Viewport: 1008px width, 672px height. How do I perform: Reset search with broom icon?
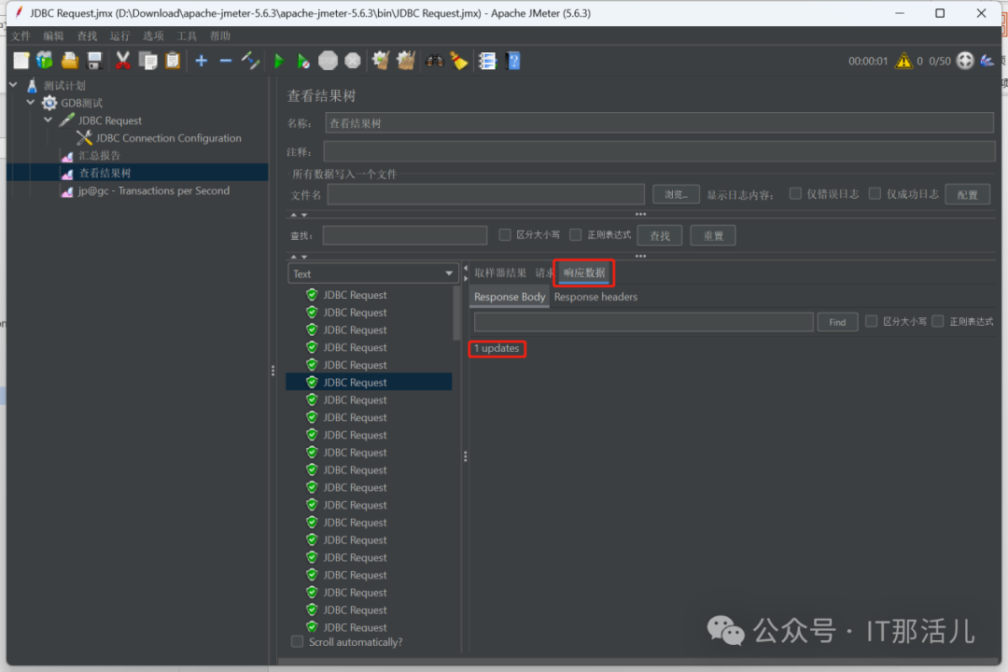pyautogui.click(x=459, y=61)
